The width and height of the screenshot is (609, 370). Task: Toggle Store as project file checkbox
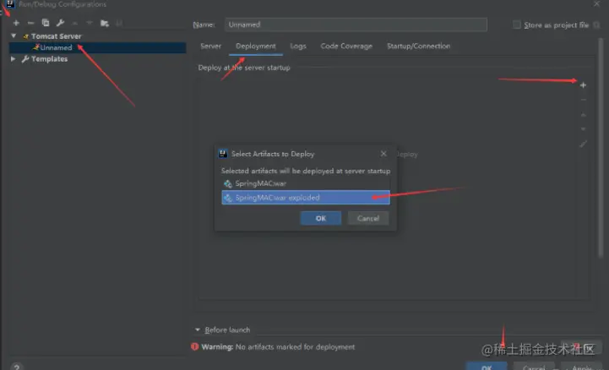517,24
